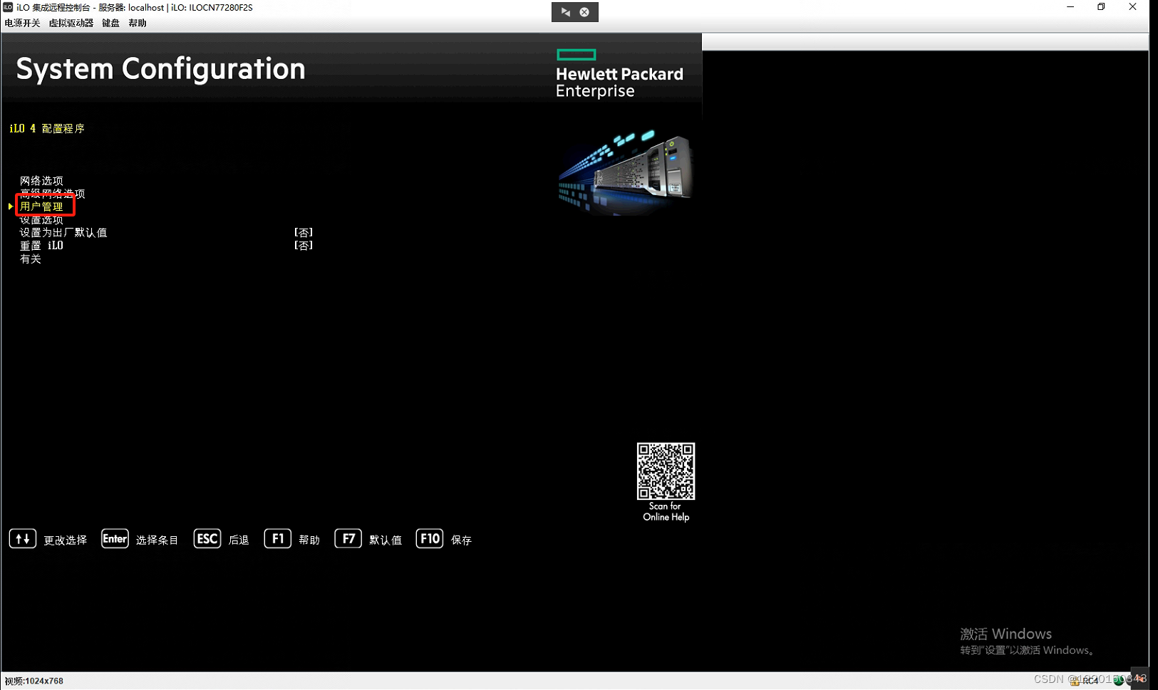The width and height of the screenshot is (1158, 690).
Task: Click the pin icon in the top floating bar
Action: (x=566, y=12)
